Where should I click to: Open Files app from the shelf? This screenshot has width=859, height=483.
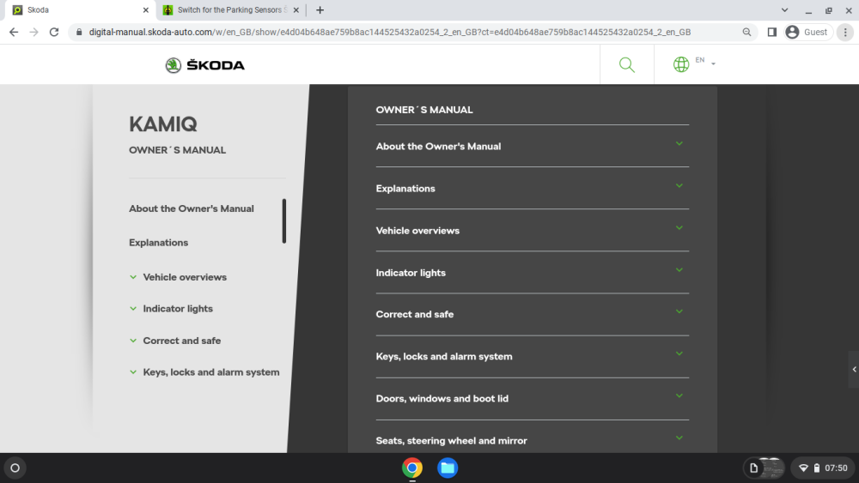pyautogui.click(x=448, y=468)
